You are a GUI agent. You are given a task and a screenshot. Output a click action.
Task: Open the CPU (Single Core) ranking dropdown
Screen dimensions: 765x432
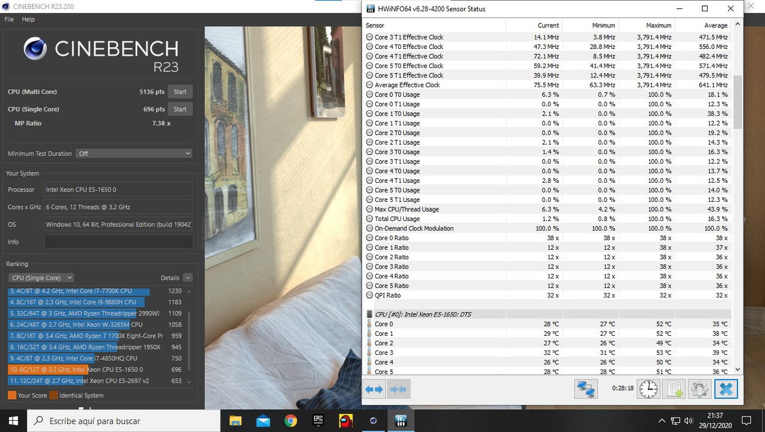click(x=41, y=278)
